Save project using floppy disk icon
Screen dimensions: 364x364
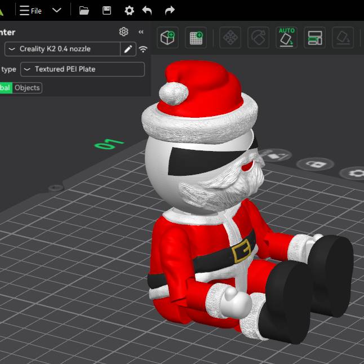pyautogui.click(x=106, y=10)
